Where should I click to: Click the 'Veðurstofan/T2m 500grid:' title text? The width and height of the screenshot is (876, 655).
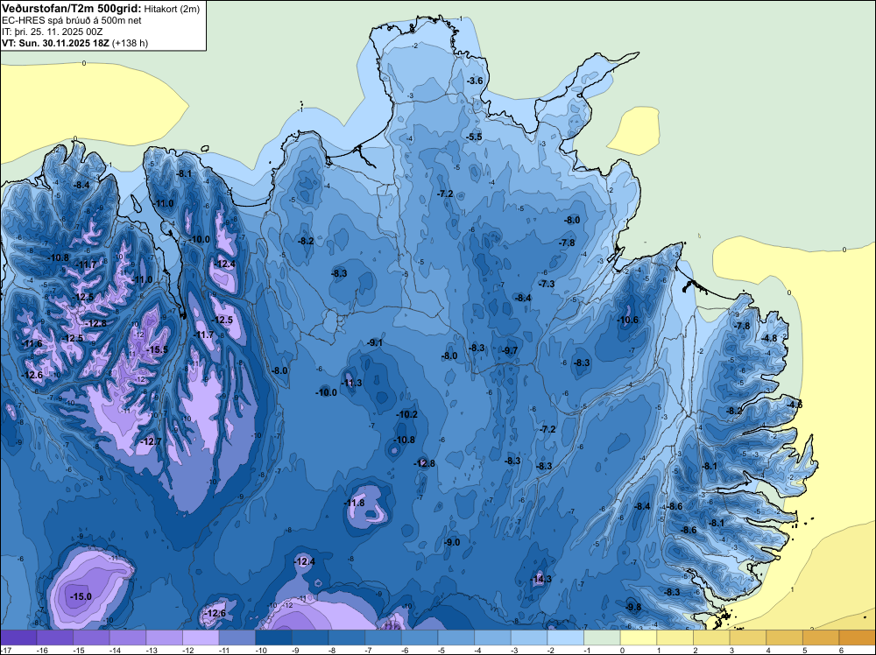pos(72,9)
